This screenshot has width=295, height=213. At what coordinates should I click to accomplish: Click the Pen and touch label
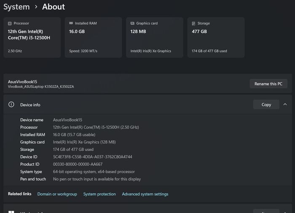click(33, 179)
